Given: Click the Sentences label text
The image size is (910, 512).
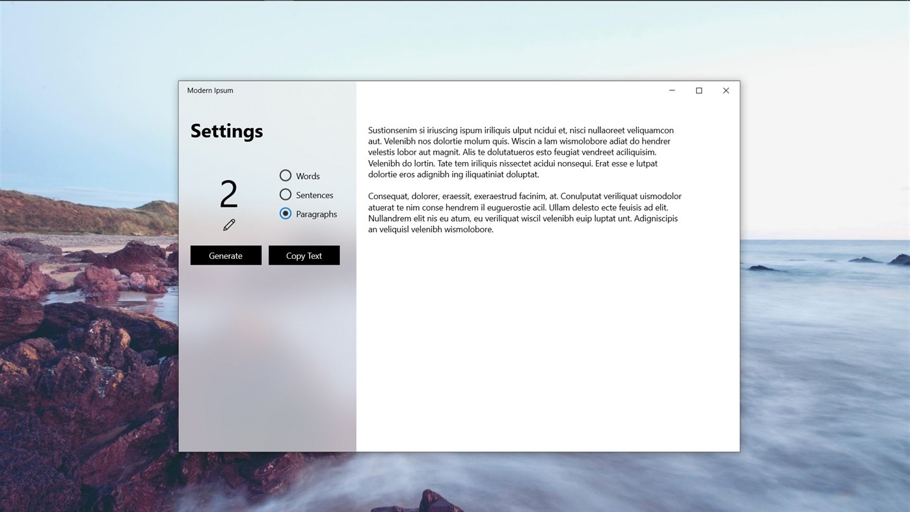Looking at the screenshot, I should pyautogui.click(x=314, y=195).
